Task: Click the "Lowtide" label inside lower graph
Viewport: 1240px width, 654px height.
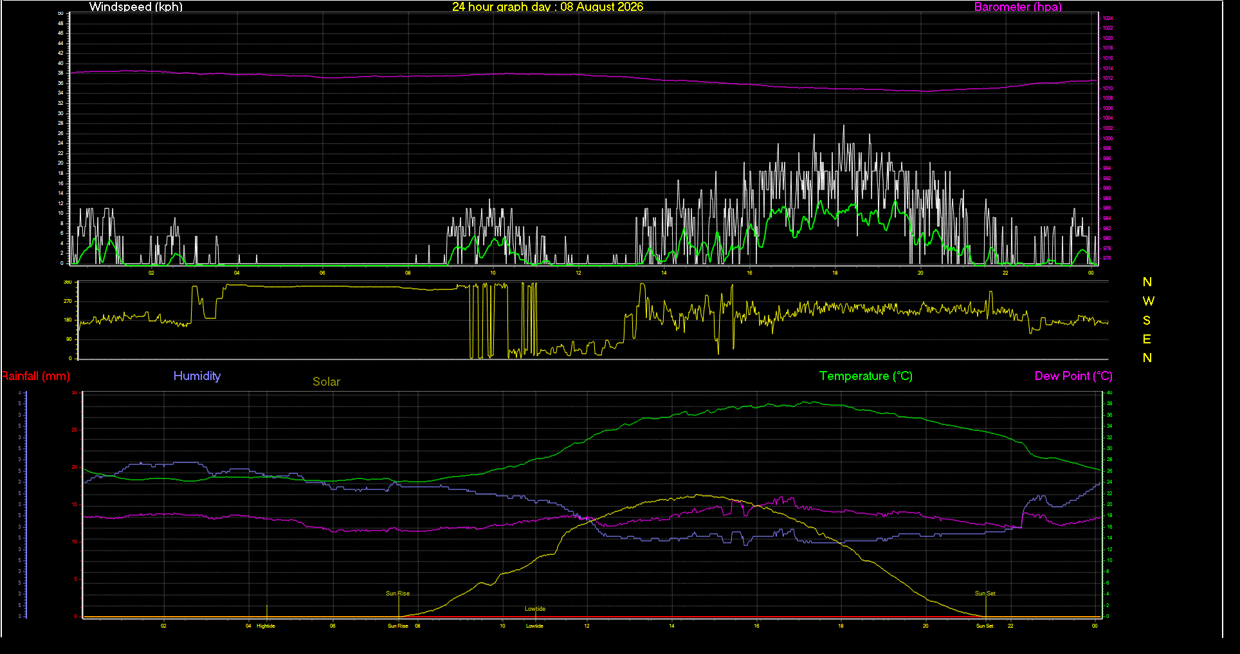Action: [535, 609]
